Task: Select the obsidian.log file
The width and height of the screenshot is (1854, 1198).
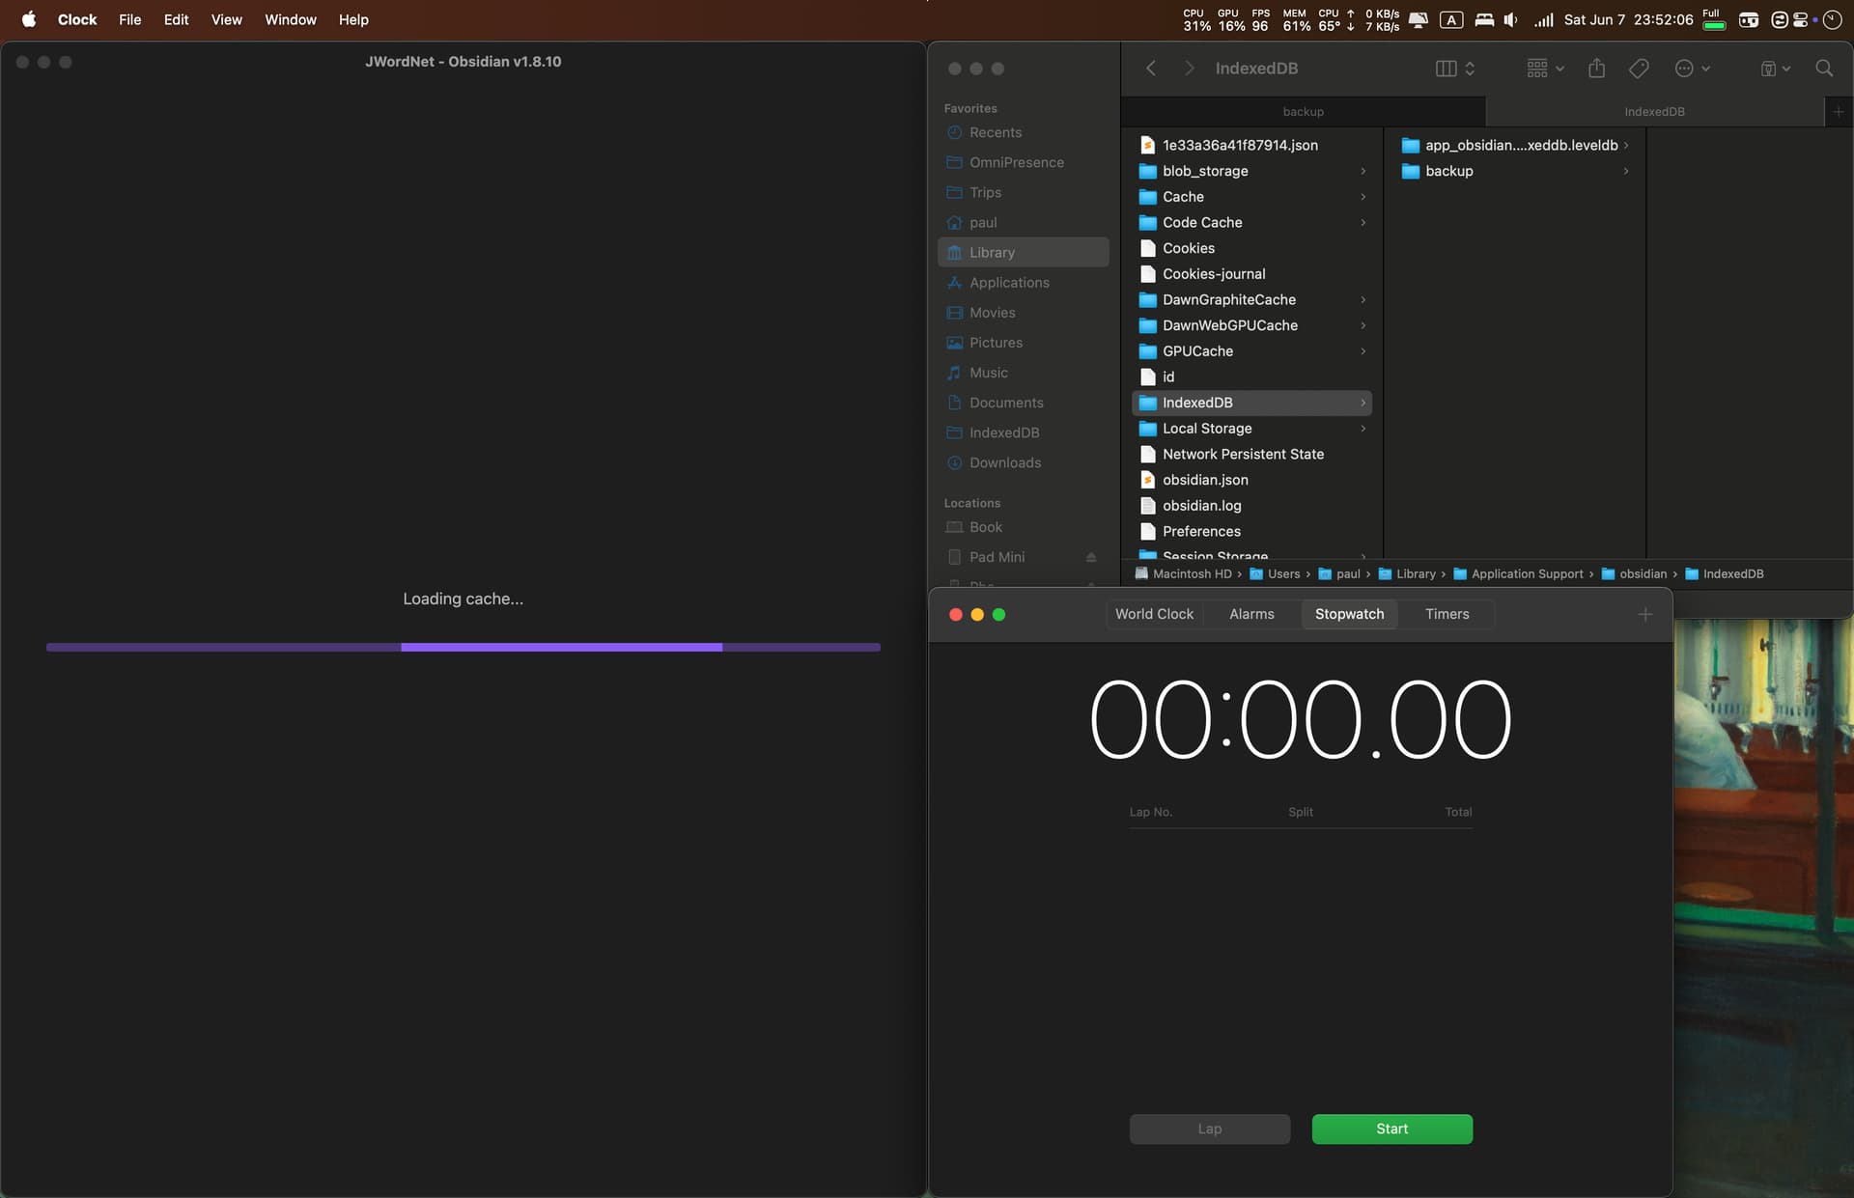Action: point(1252,506)
